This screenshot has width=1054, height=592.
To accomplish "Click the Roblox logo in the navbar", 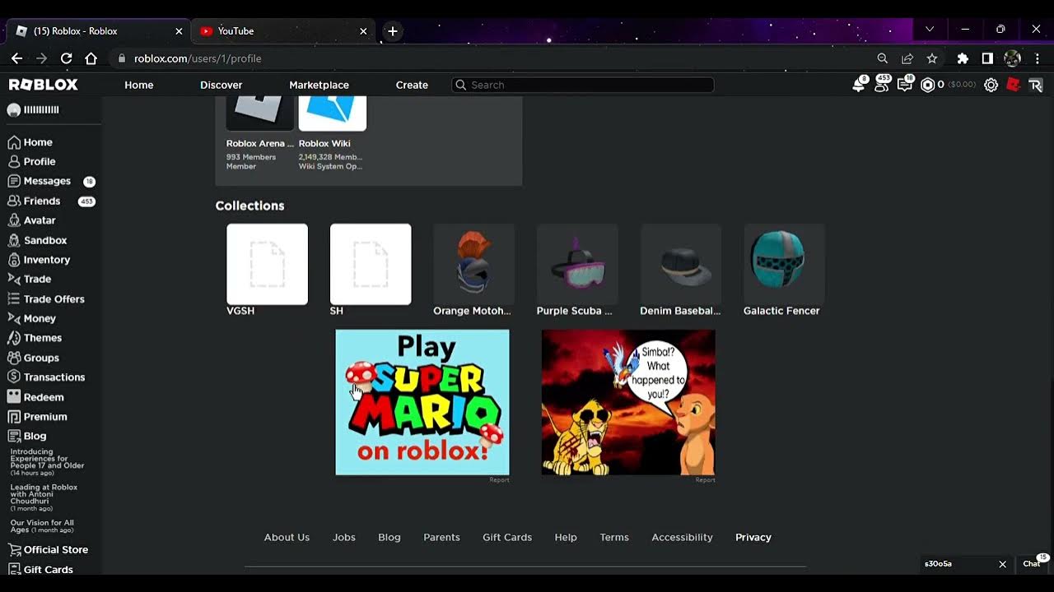I will pyautogui.click(x=43, y=85).
